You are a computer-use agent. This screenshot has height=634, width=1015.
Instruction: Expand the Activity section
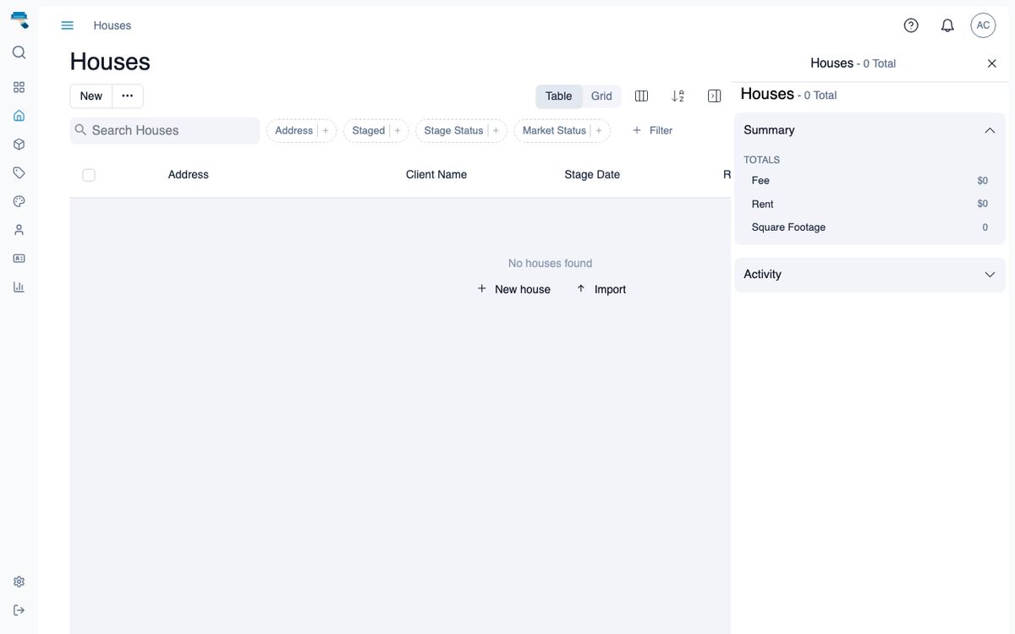click(990, 275)
